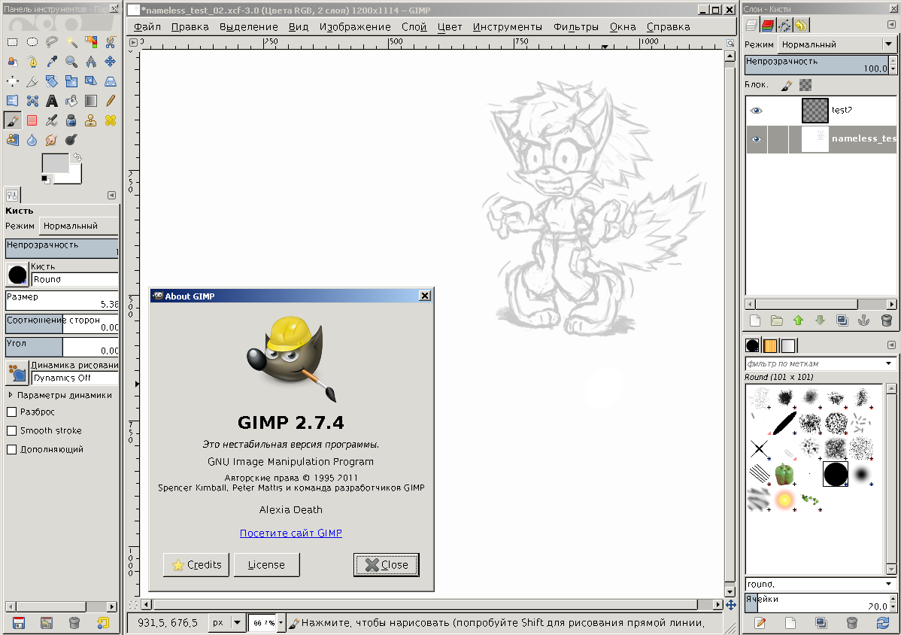Open the Изображение menu
901x635 pixels.
[355, 27]
